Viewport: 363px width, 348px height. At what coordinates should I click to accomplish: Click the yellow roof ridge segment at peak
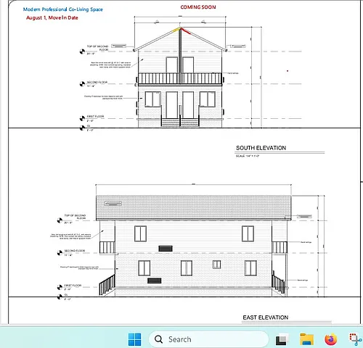click(x=176, y=30)
